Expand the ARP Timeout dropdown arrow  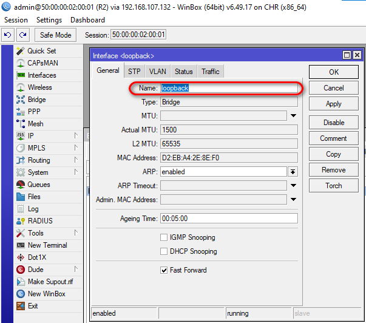tap(293, 186)
